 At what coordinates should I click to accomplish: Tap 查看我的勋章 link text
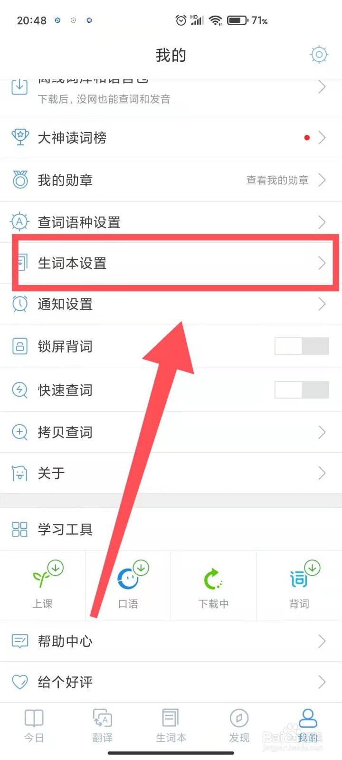[x=277, y=180]
